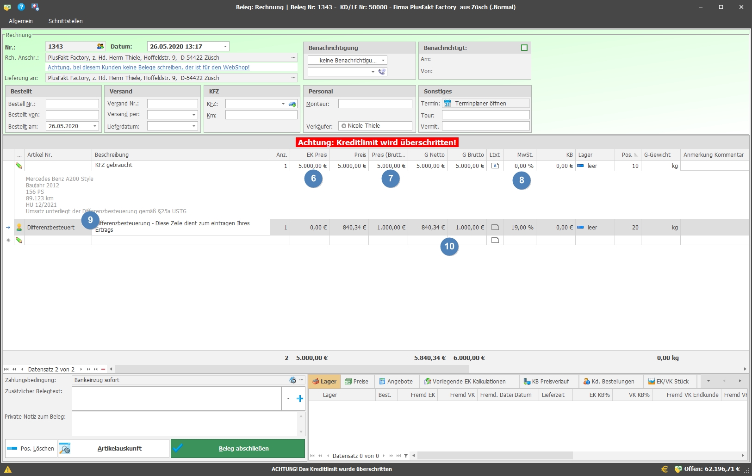Click the Beschreibung column header
This screenshot has height=476, width=752.
(x=181, y=155)
